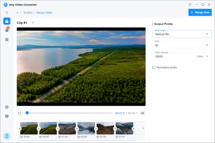
Task: Enable the Normalize Audio checkbox
Action: tap(154, 67)
